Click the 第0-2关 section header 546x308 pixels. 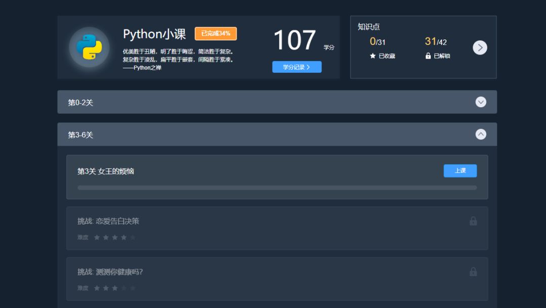[x=277, y=102]
